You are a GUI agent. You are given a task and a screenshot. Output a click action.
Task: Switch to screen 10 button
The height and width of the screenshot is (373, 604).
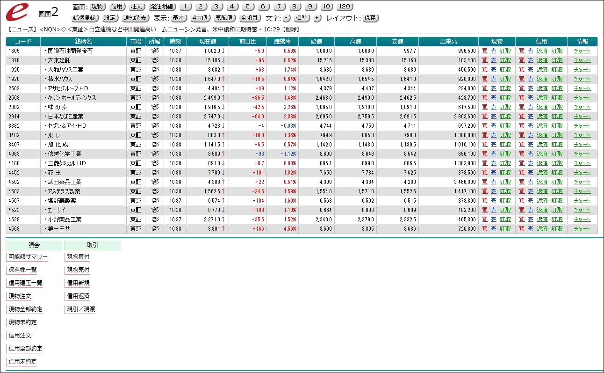326,7
